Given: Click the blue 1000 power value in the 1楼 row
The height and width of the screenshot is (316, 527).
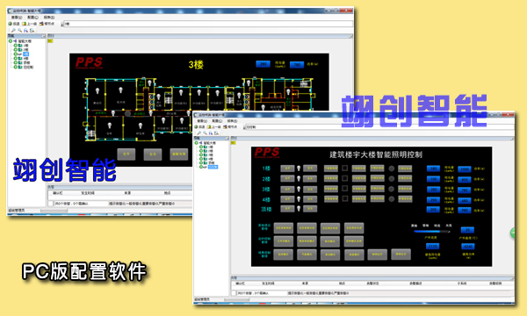Looking at the screenshot, I should coord(465,169).
